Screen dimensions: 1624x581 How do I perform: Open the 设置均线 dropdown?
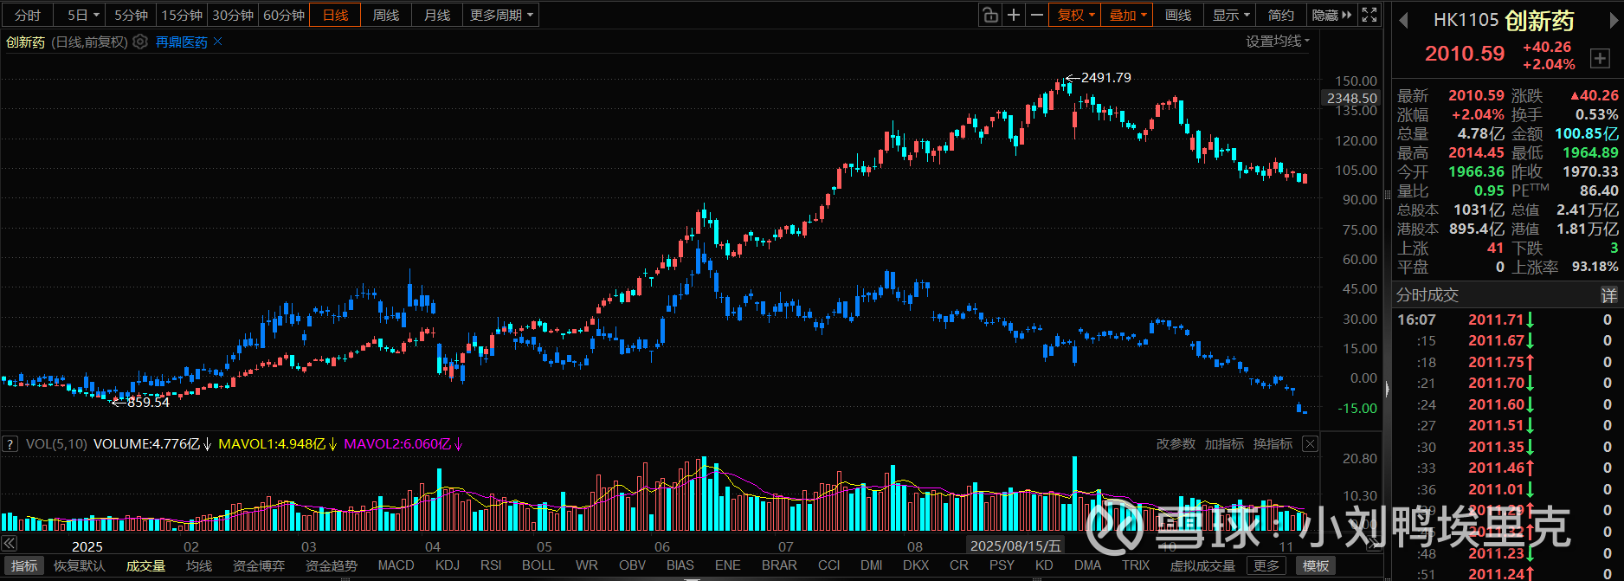(1278, 41)
